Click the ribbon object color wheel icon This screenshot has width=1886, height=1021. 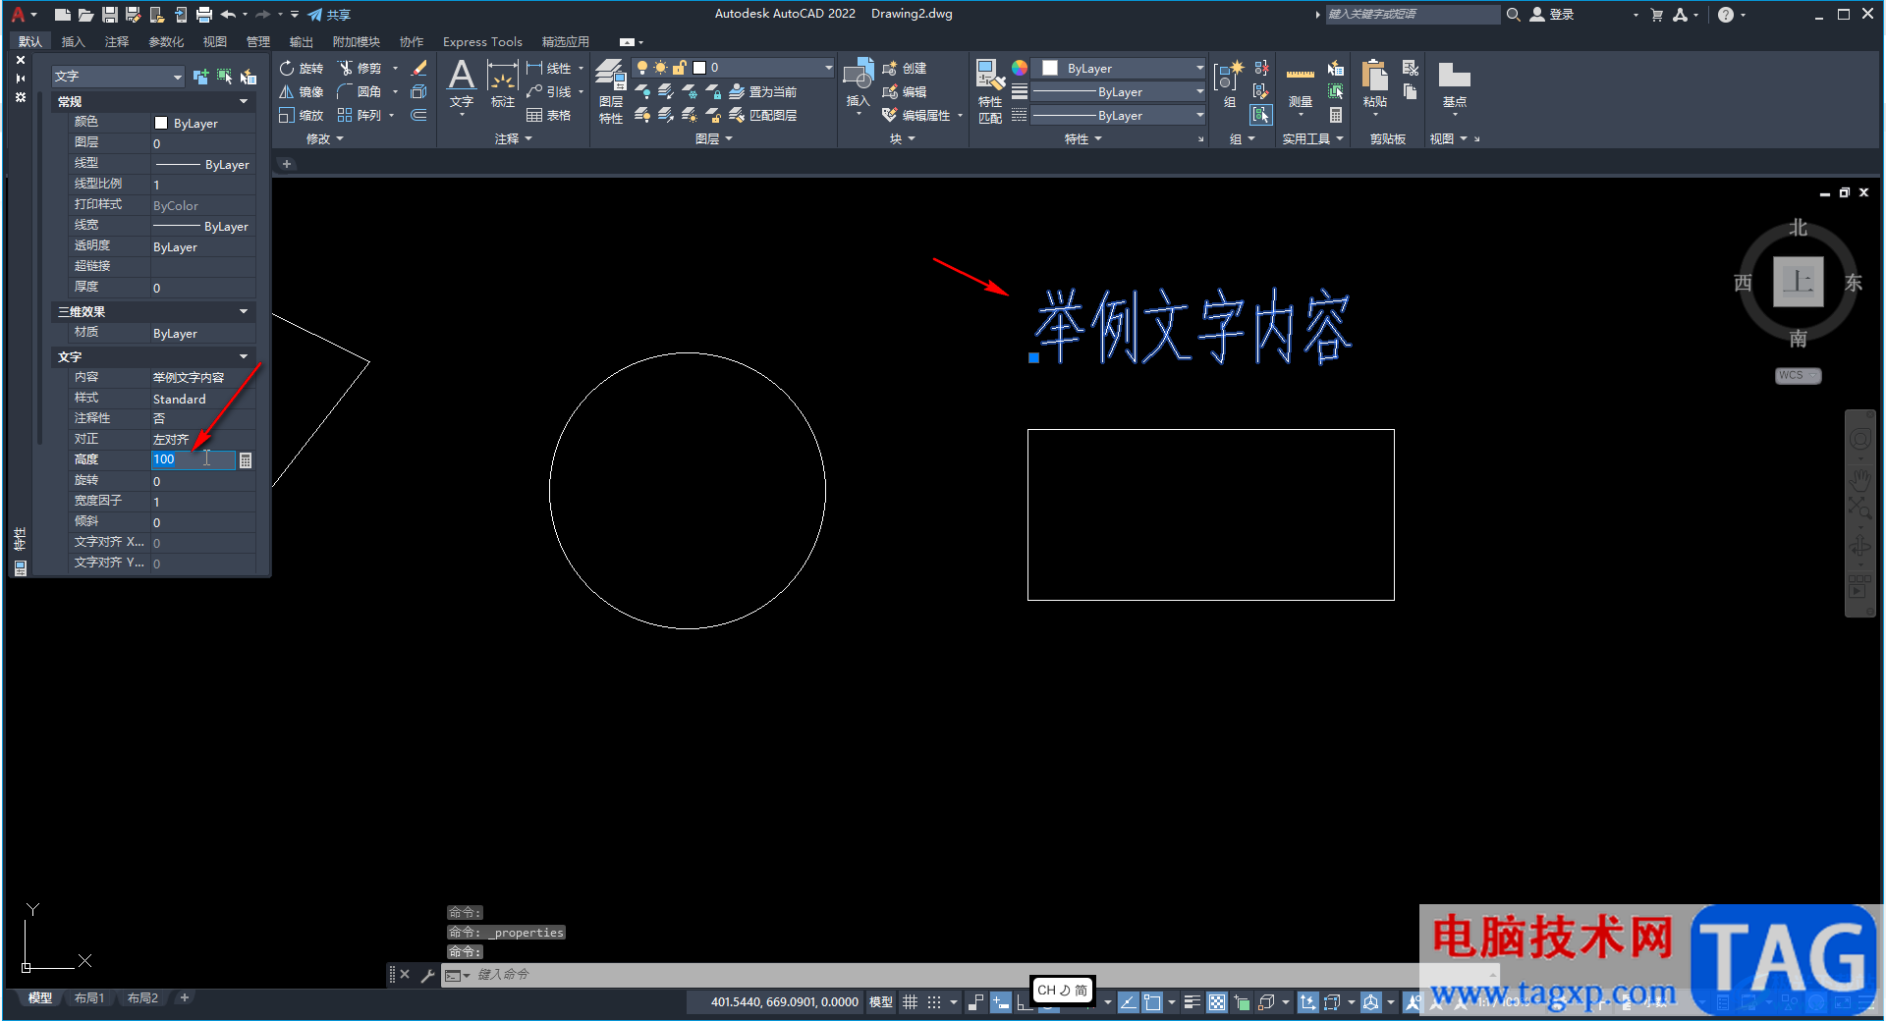pyautogui.click(x=1020, y=68)
